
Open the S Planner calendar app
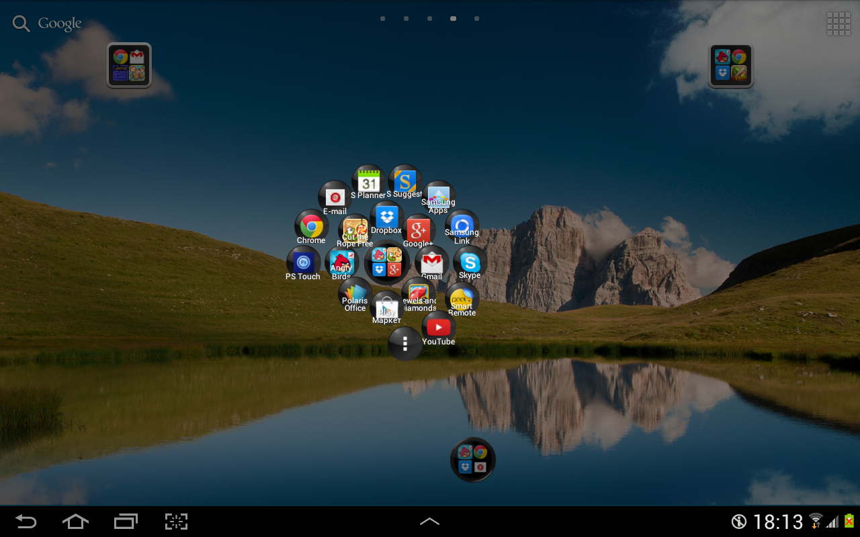369,182
